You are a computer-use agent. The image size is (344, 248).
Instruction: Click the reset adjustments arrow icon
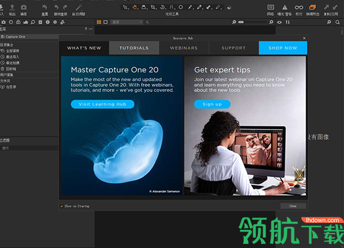[x=45, y=7]
